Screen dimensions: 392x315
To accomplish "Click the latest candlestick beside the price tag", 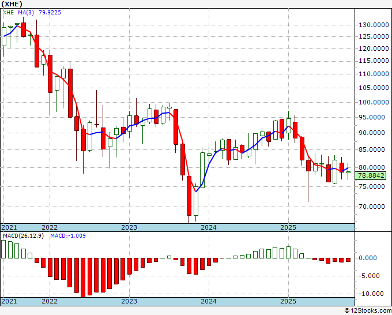I will (348, 172).
